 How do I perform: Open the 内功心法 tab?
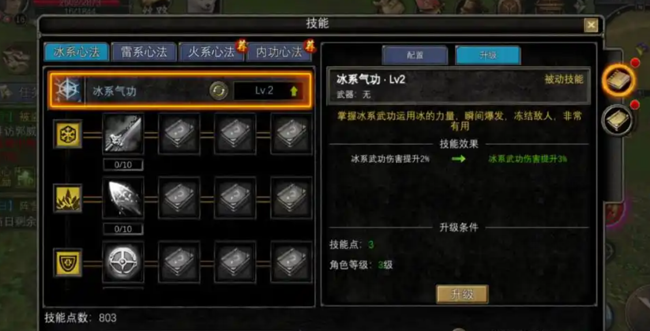(279, 52)
